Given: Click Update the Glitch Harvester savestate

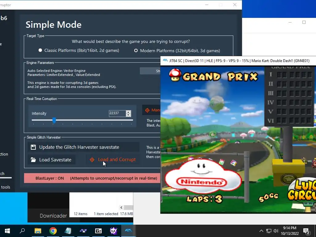Looking at the screenshot, I should tap(83, 147).
